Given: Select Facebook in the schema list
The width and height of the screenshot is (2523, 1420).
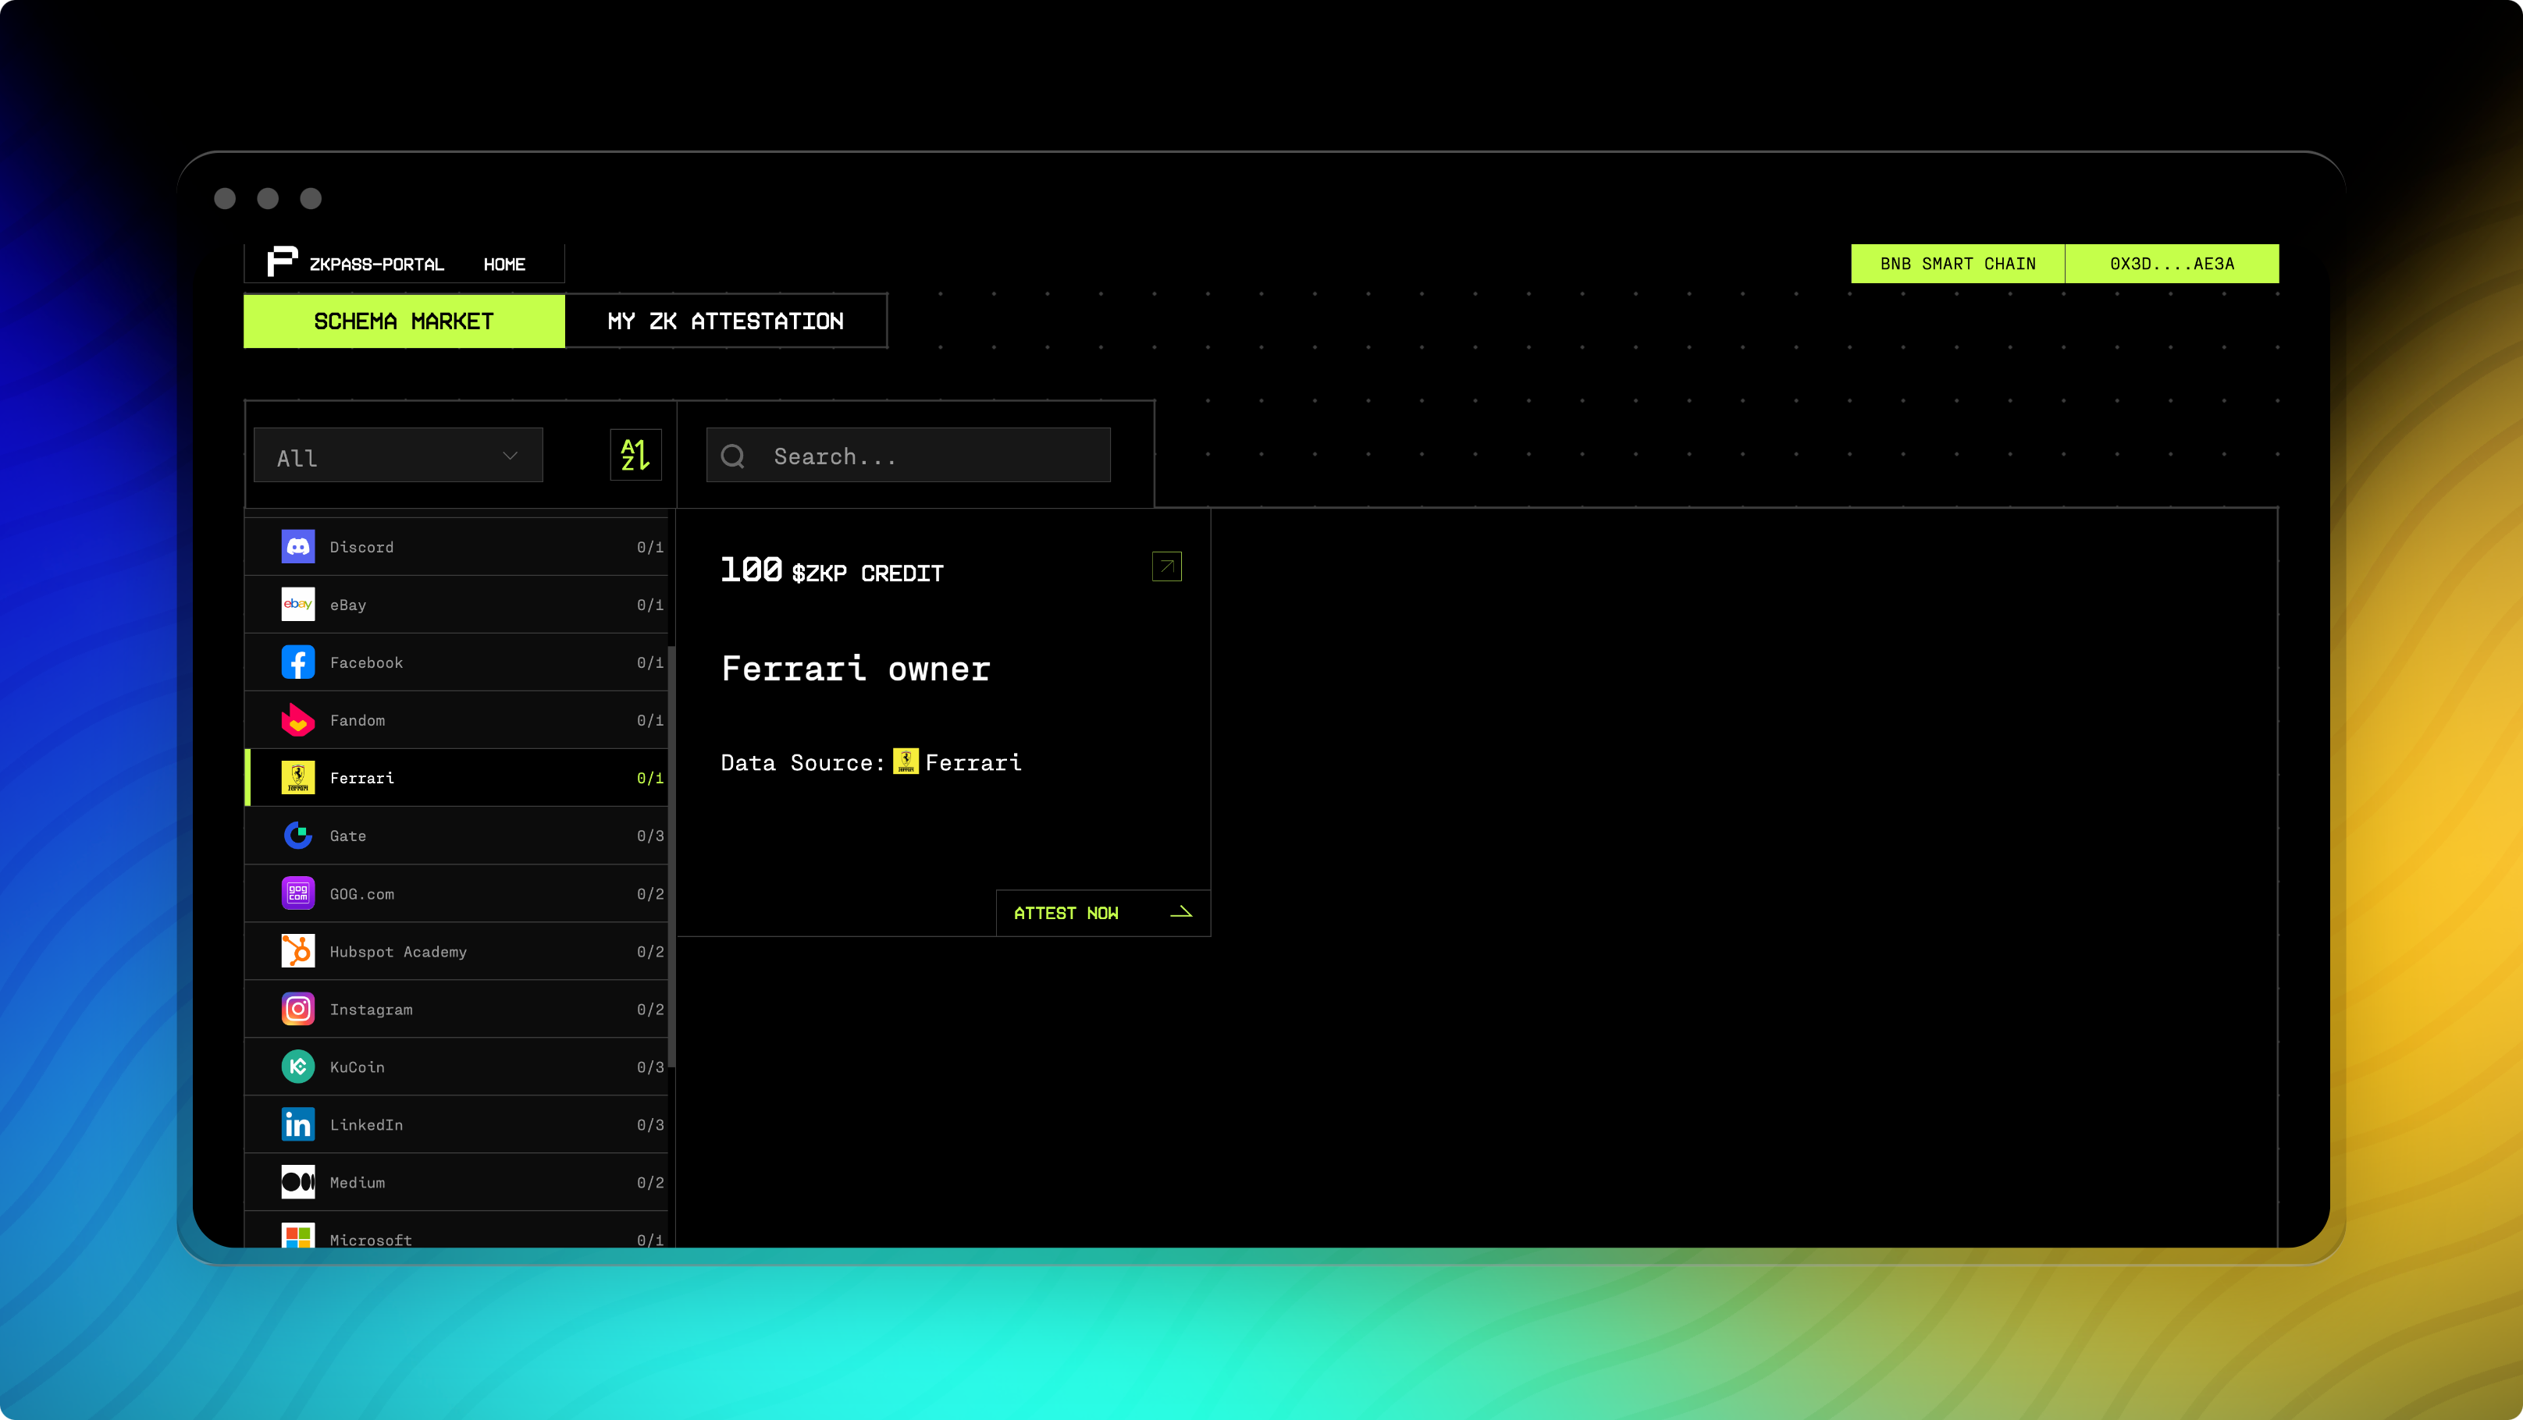Looking at the screenshot, I should point(457,662).
